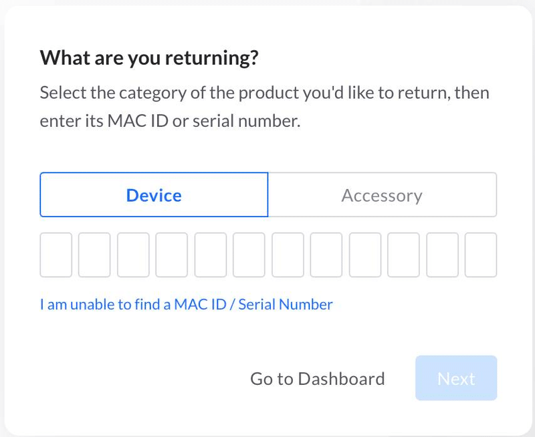
Task: Focus the tenth serial number box
Action: coord(404,255)
